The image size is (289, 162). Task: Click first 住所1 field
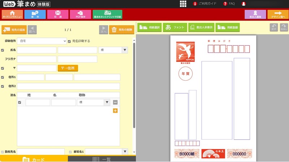31,77
